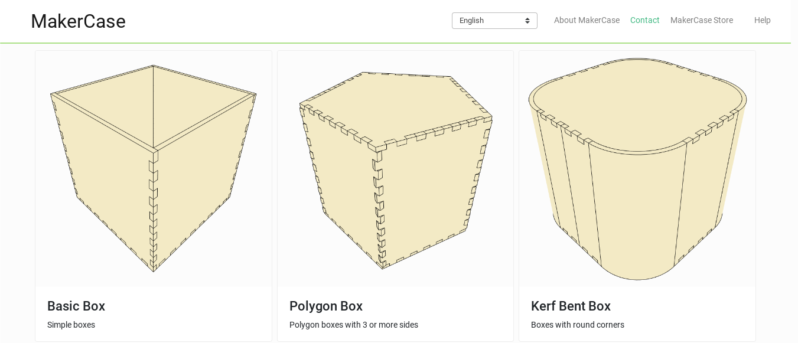This screenshot has width=798, height=343.
Task: Select the Polygon Box preview image
Action: (395, 169)
